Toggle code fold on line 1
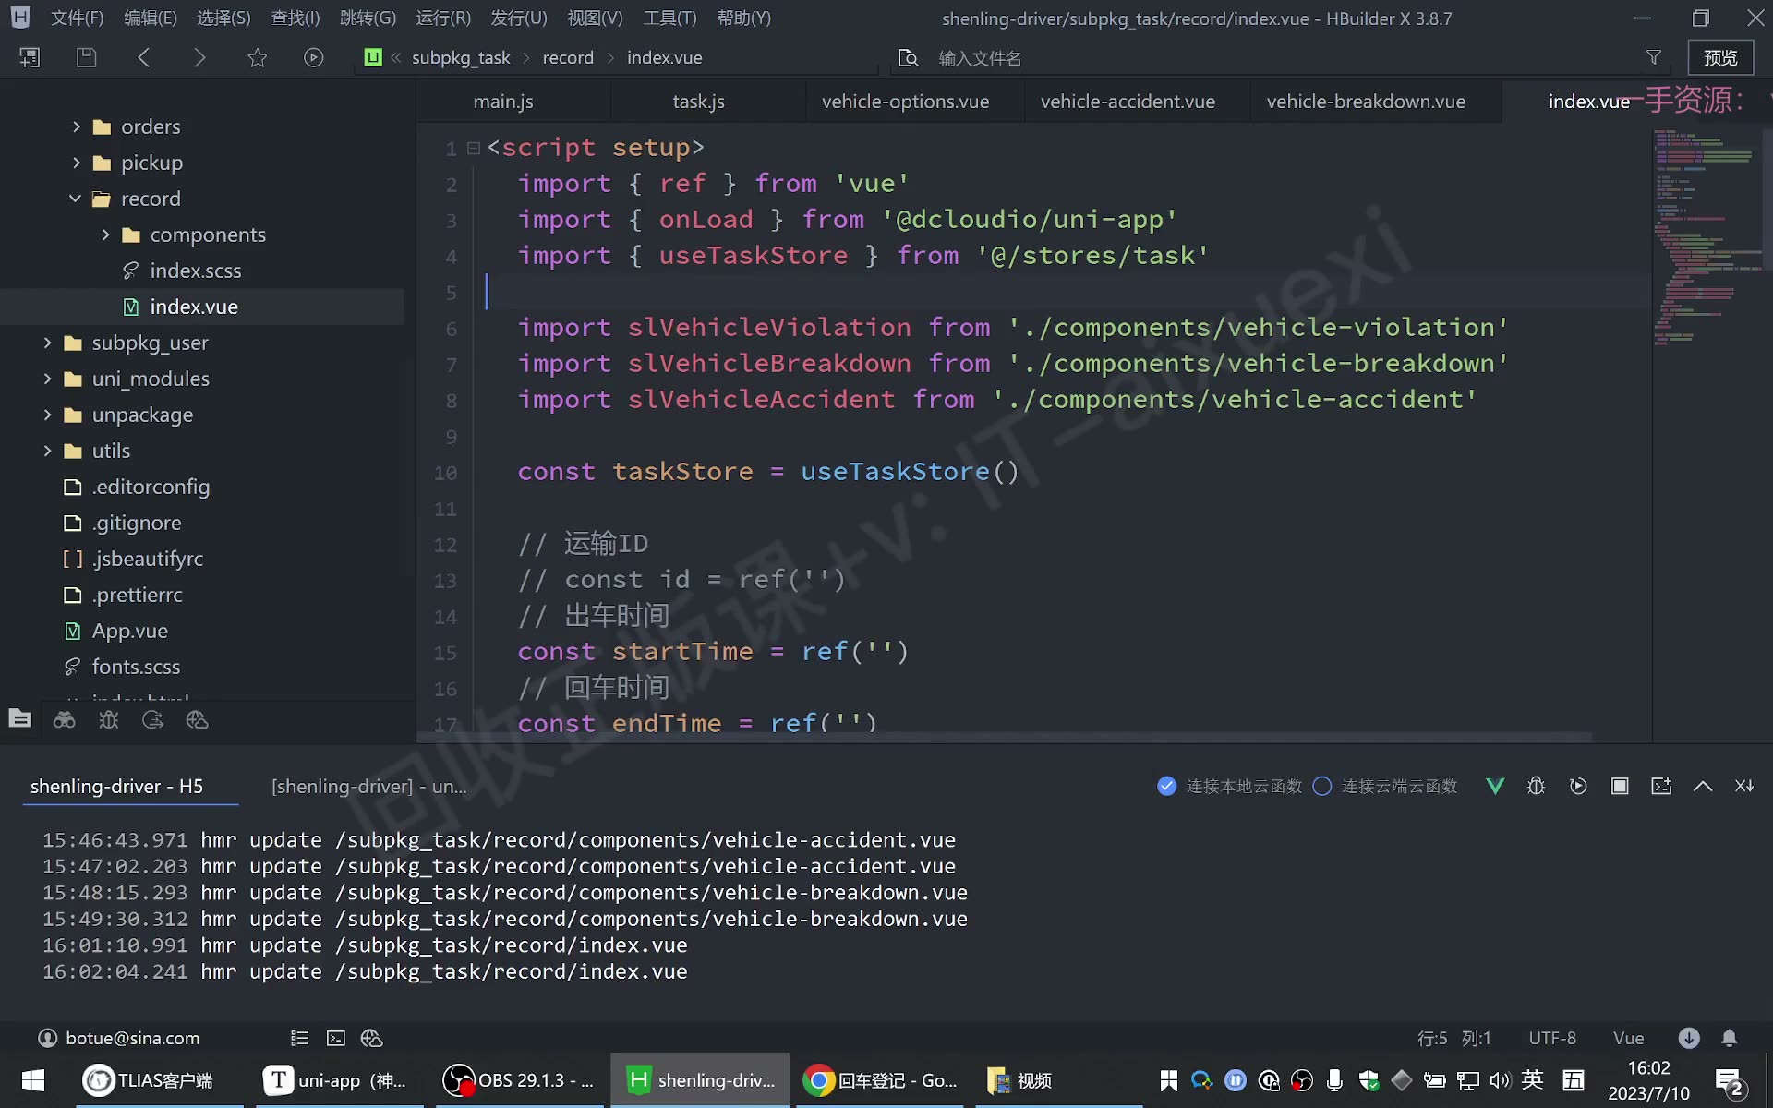The height and width of the screenshot is (1108, 1773). point(474,148)
